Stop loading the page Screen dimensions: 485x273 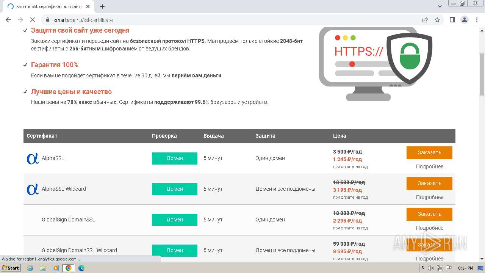click(x=33, y=20)
